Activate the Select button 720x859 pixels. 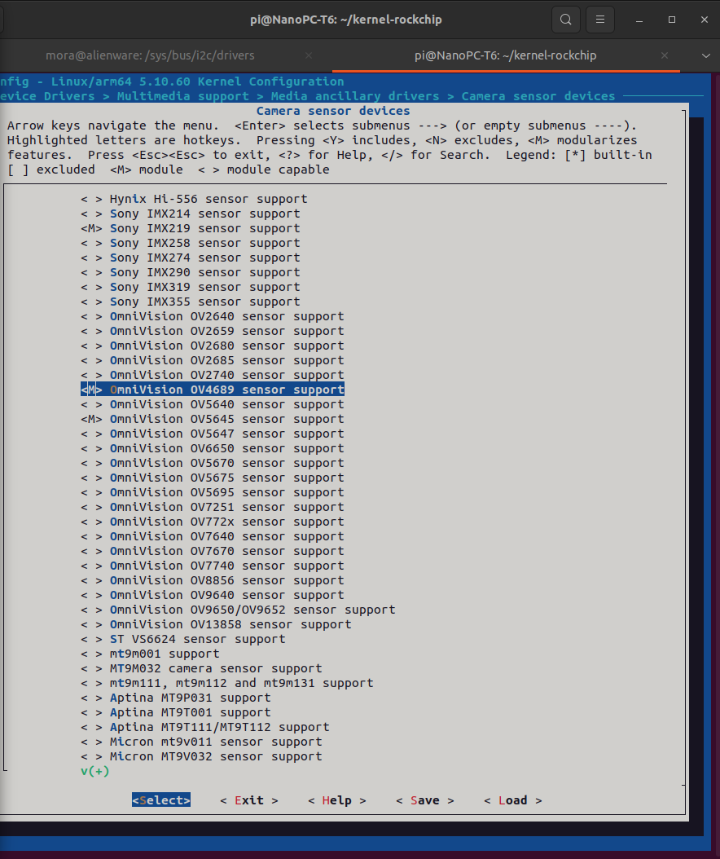(160, 800)
